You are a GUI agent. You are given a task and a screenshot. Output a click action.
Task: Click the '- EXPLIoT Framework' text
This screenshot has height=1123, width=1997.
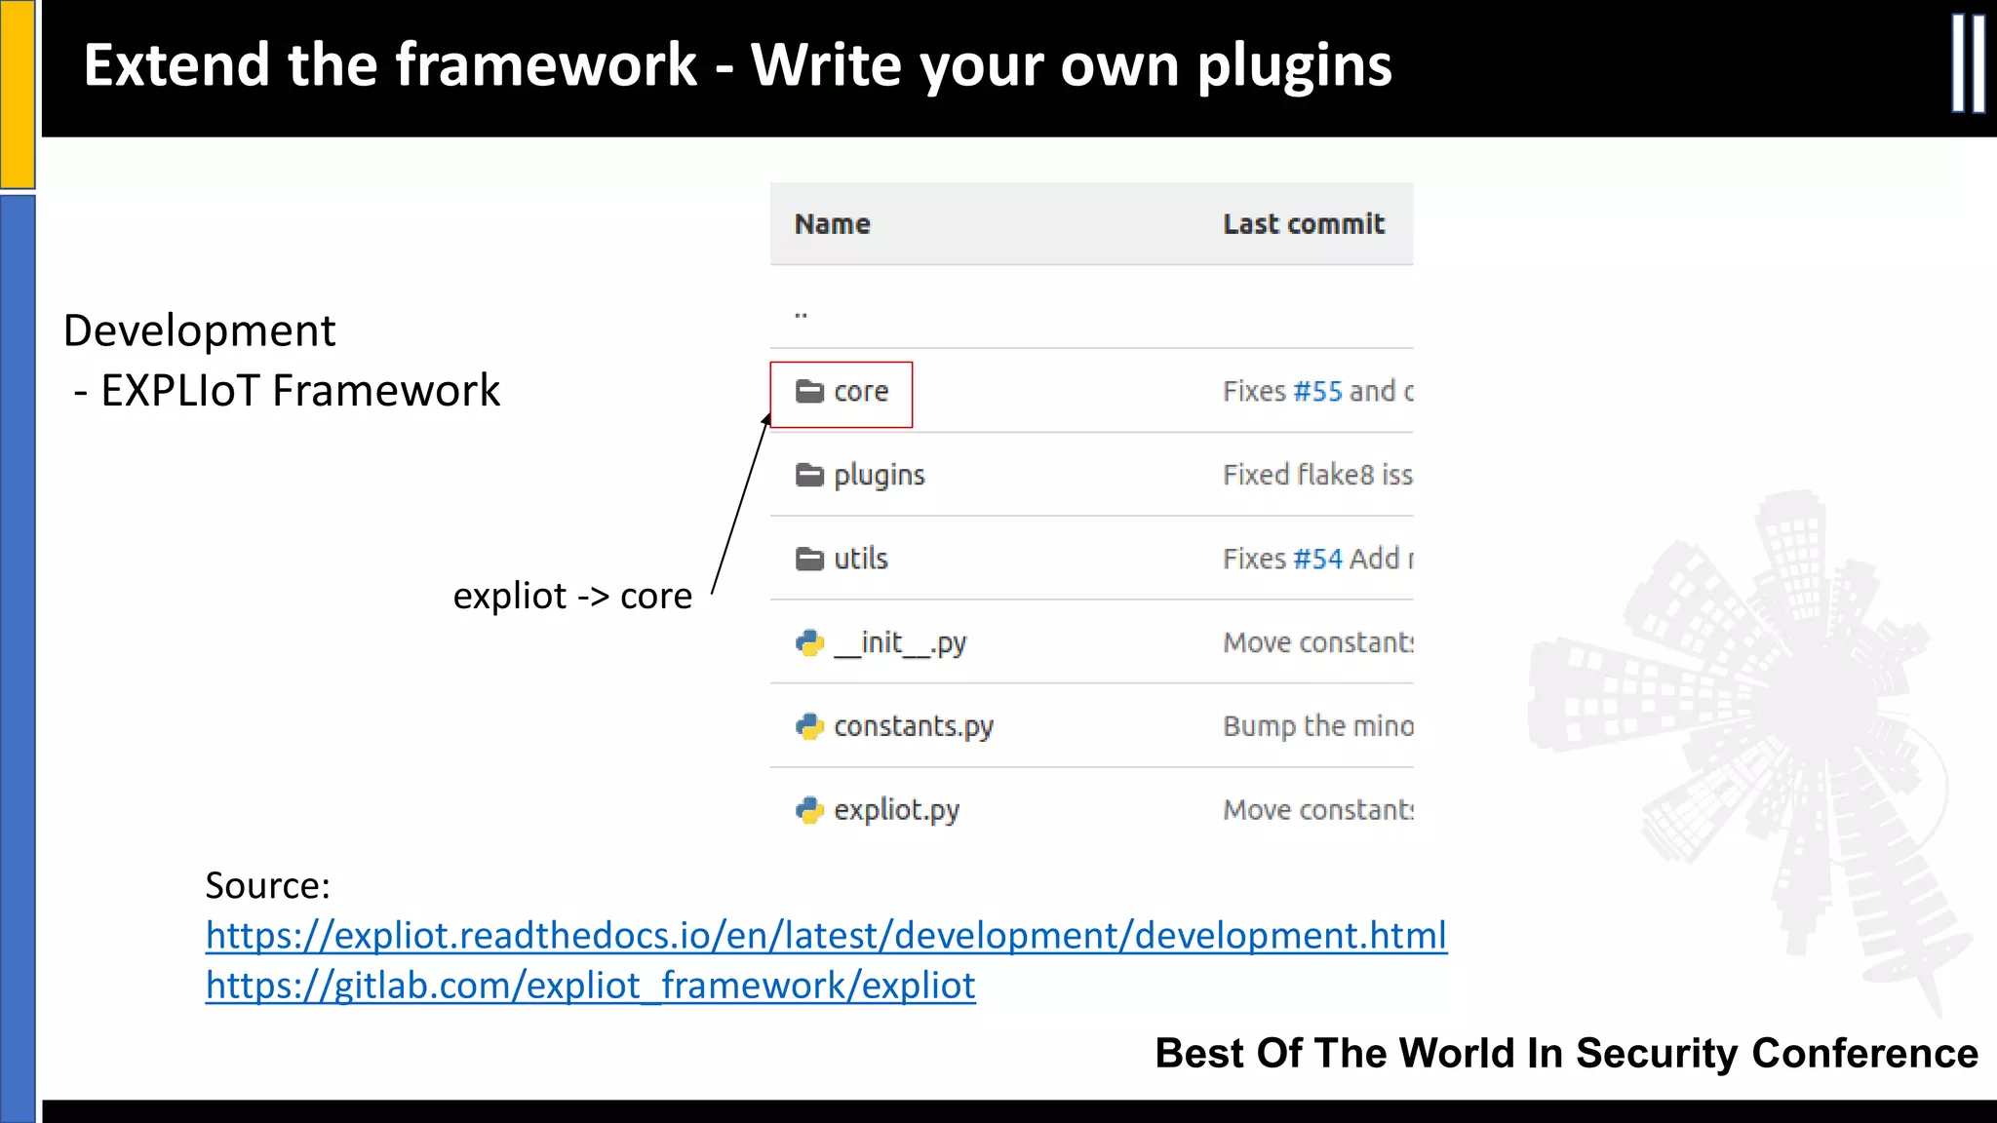pos(287,391)
